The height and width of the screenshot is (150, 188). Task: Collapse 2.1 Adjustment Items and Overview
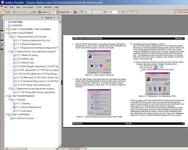pos(9,37)
